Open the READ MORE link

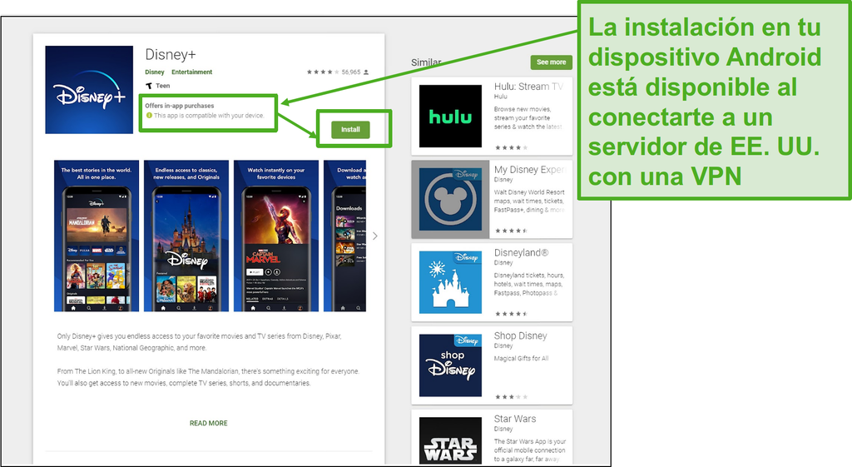tap(209, 423)
